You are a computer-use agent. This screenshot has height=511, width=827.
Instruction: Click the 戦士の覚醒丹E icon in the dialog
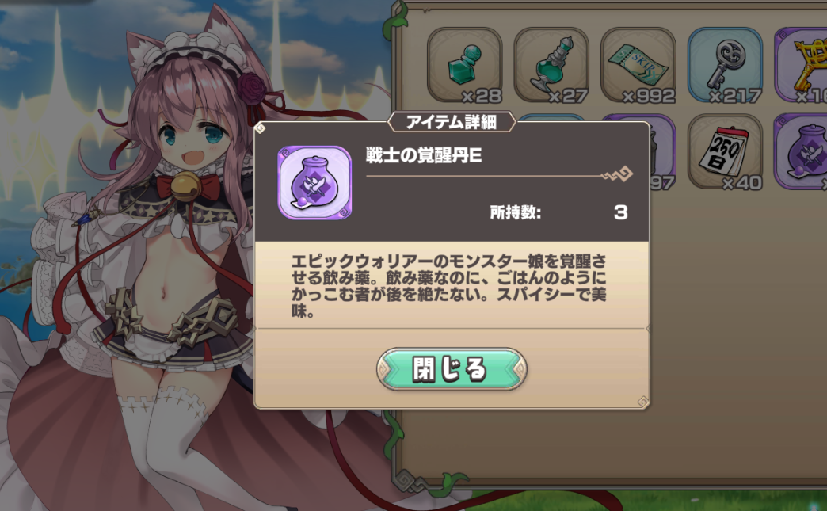[314, 182]
